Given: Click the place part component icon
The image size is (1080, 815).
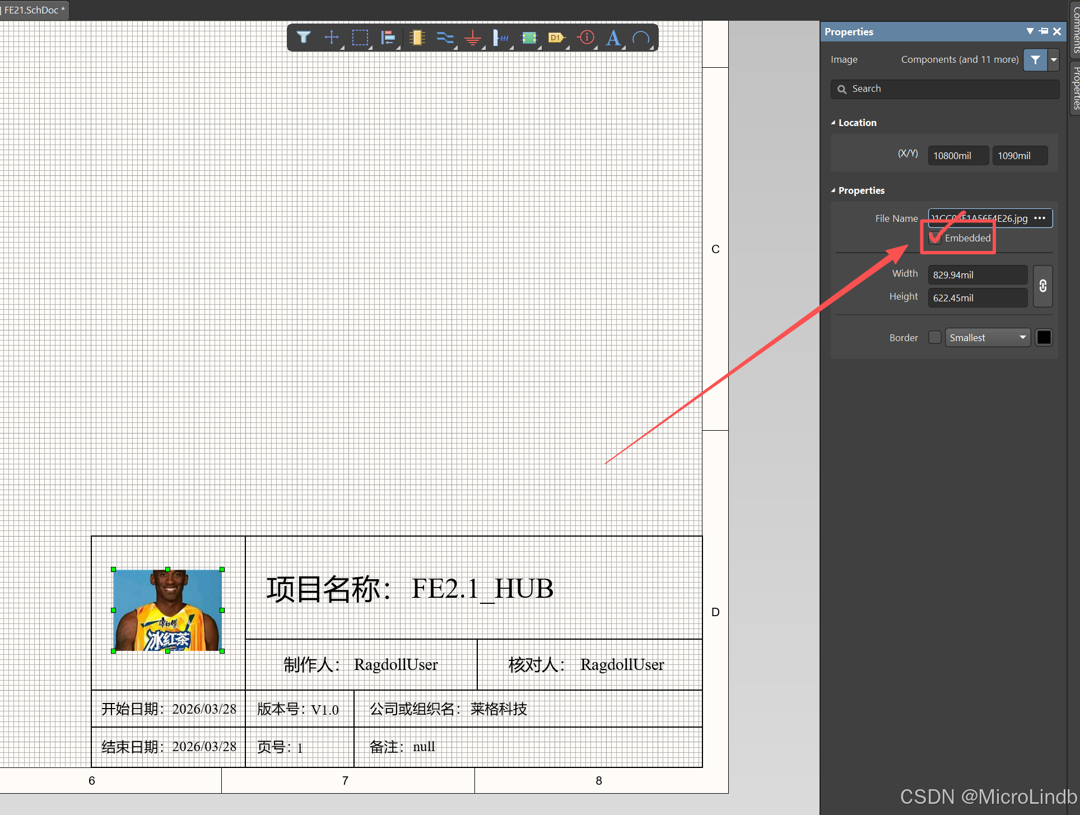Looking at the screenshot, I should click(x=417, y=38).
